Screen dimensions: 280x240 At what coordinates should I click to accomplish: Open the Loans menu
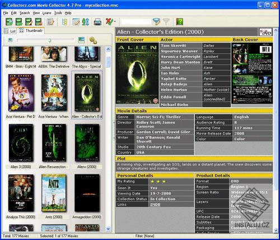click(x=46, y=13)
